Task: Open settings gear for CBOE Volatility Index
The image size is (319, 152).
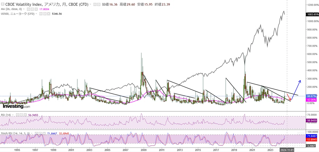Action: tap(98, 5)
